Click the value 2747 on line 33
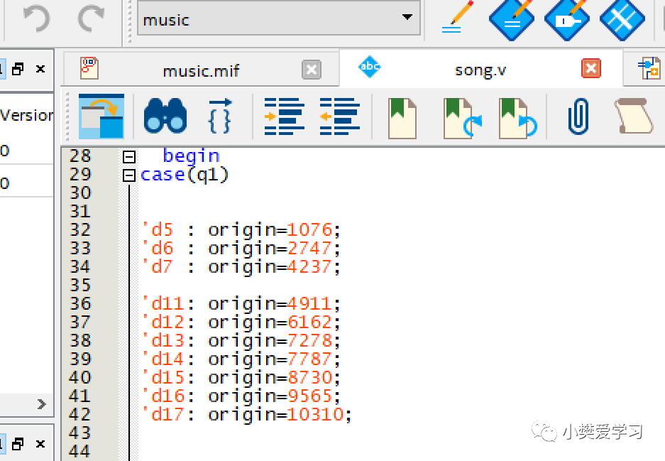Viewport: 665px width, 461px height. point(309,249)
